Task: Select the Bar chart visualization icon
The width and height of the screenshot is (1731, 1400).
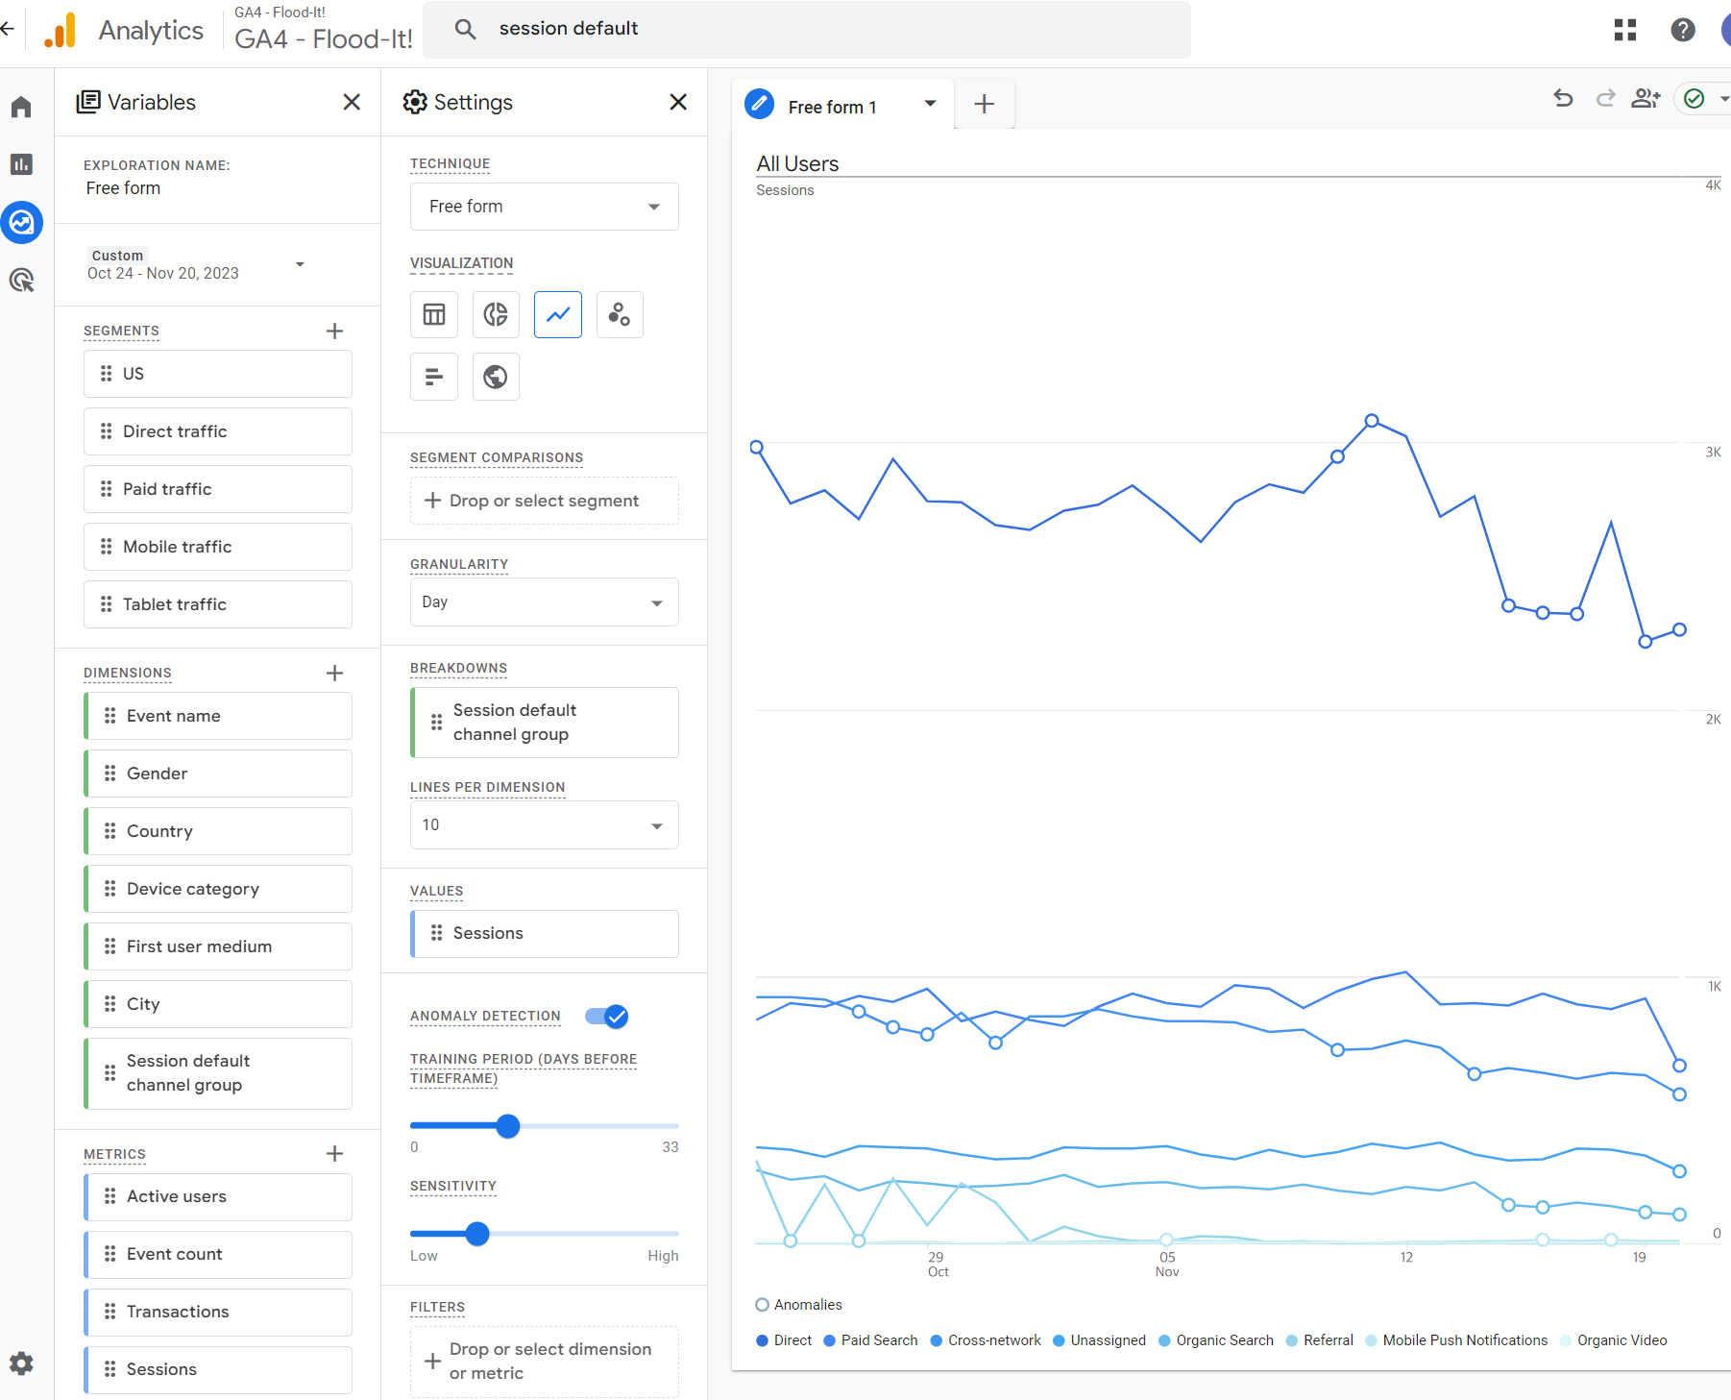Action: click(x=434, y=377)
